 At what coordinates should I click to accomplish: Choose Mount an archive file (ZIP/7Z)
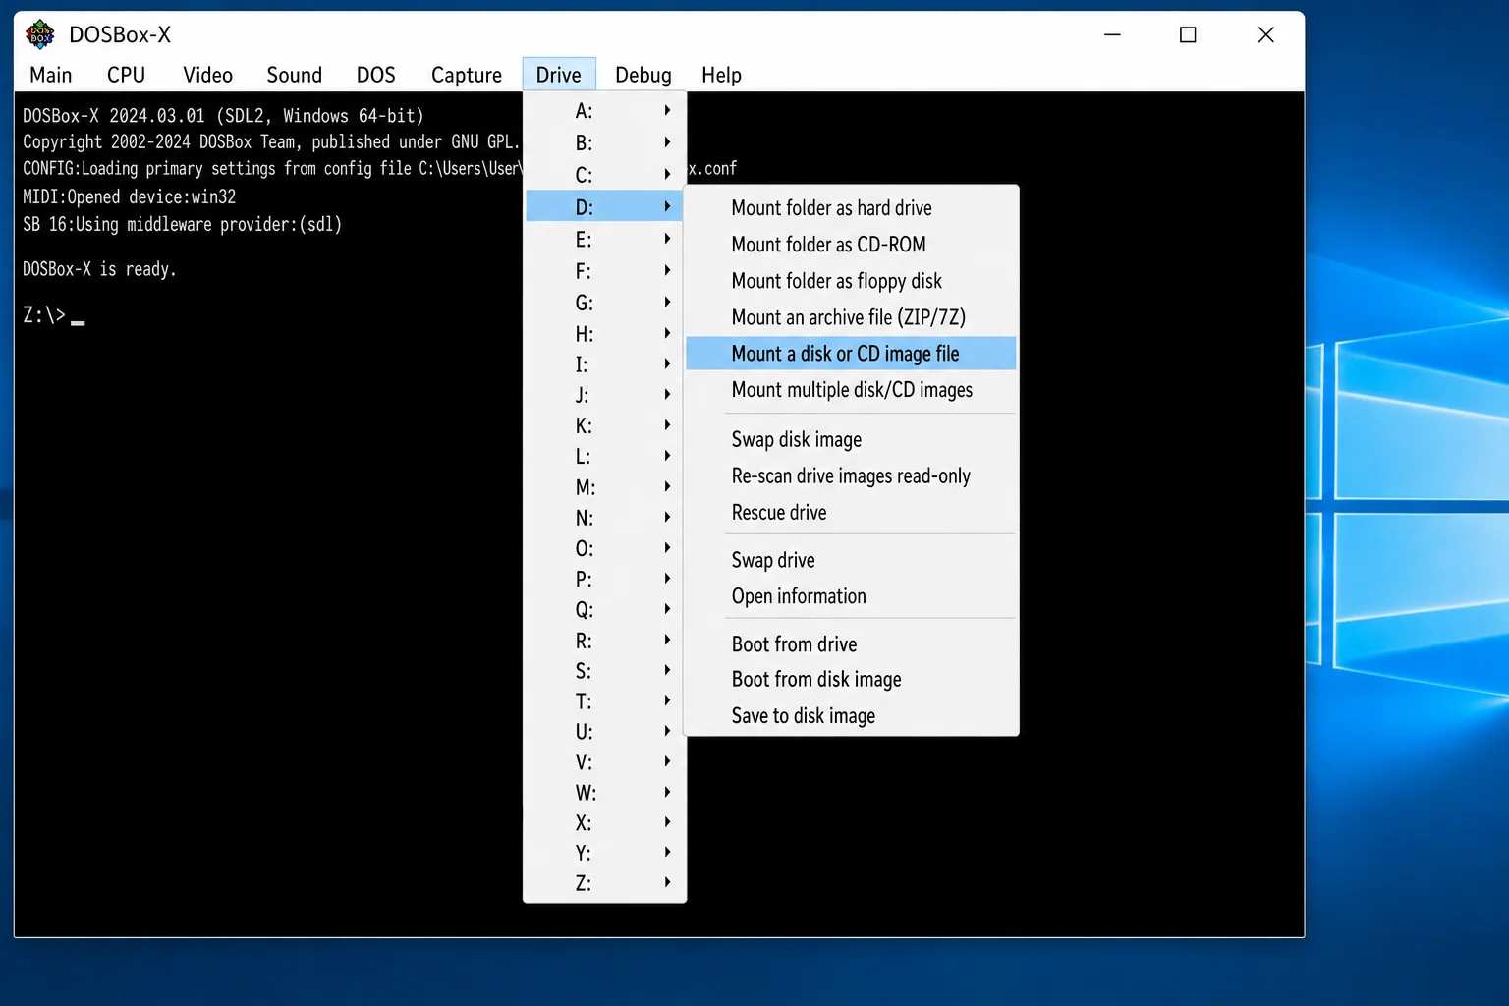tap(851, 316)
